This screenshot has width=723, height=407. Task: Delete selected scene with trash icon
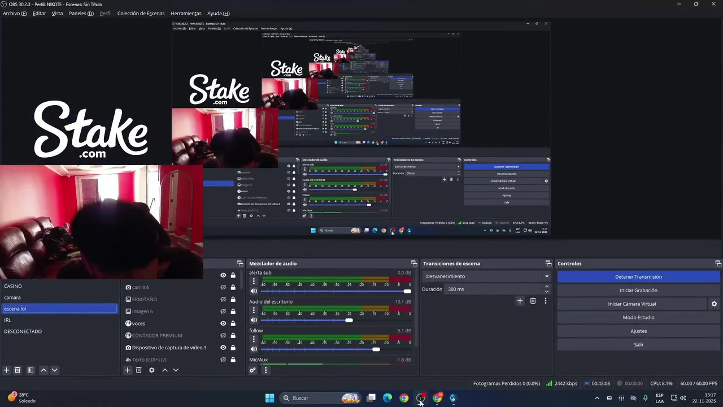pos(18,370)
